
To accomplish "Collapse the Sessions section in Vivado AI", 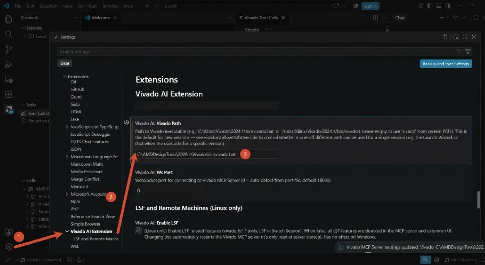I will pos(23,28).
